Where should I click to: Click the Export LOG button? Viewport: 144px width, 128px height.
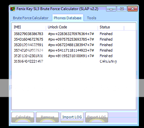tap(97, 117)
